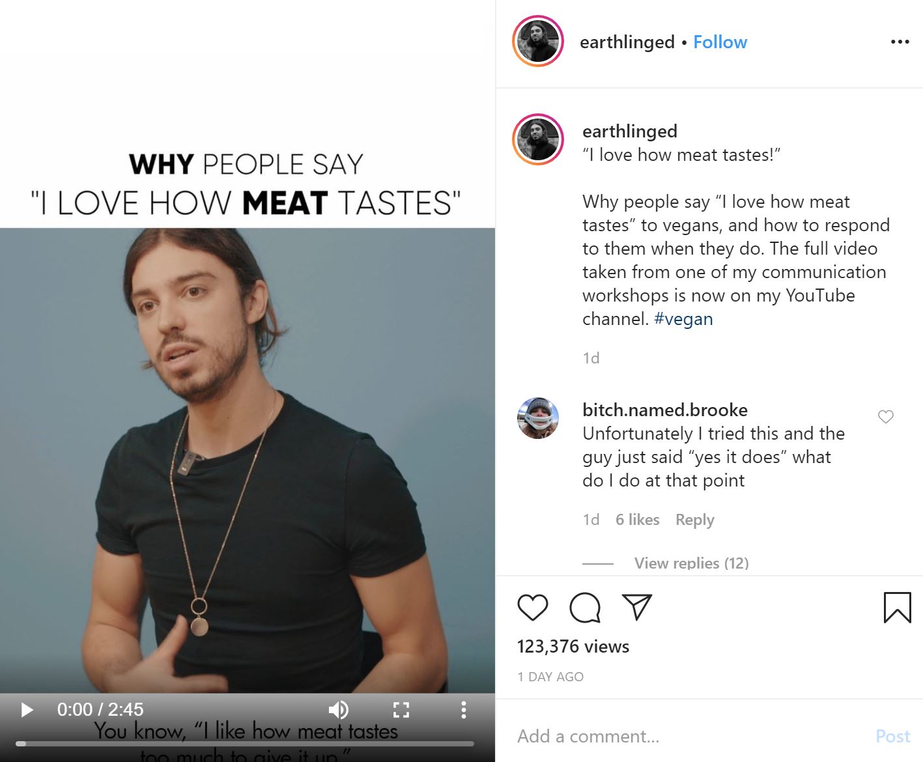The image size is (923, 762).
Task: Follow earthlinged via the Follow link
Action: coord(720,41)
